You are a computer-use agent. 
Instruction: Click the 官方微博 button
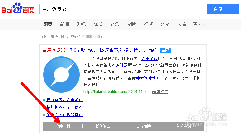coord(143,126)
